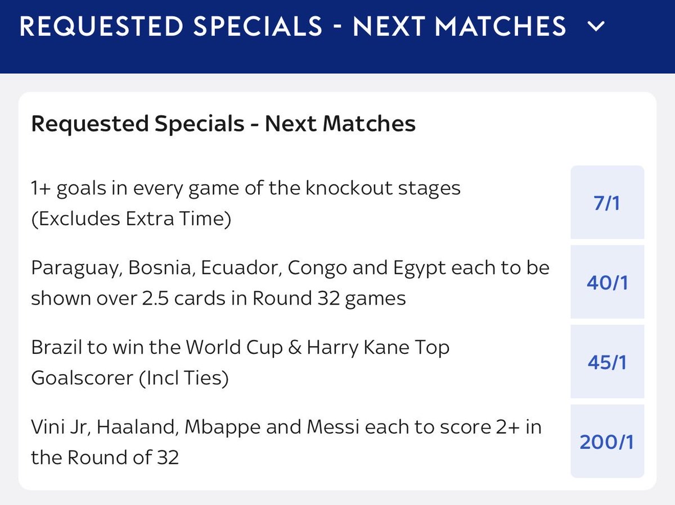
Task: Tap the Goalscorer (Incl Ties) text
Action: pyautogui.click(x=130, y=378)
